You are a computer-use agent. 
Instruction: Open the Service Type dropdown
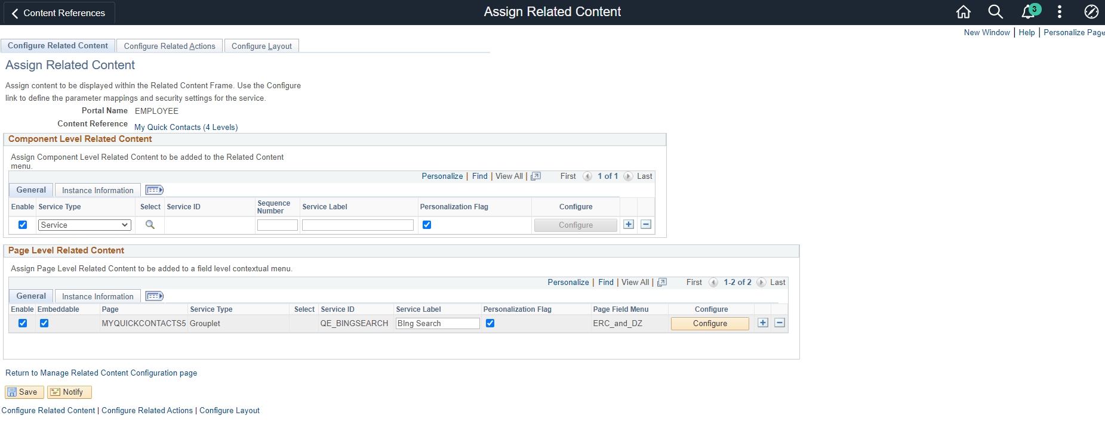84,225
